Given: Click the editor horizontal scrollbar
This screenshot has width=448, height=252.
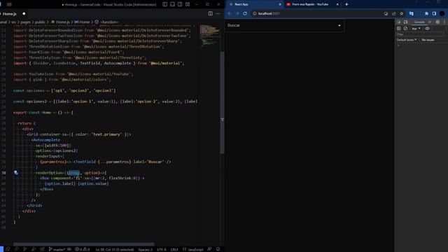Looking at the screenshot, I should pos(84,244).
